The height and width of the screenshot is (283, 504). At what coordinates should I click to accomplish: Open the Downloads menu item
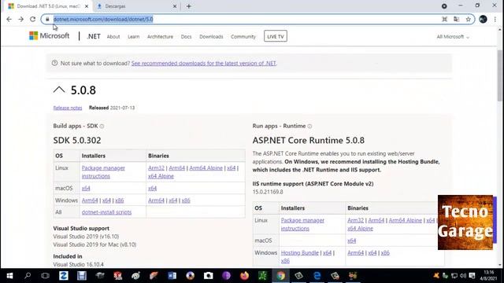click(211, 37)
